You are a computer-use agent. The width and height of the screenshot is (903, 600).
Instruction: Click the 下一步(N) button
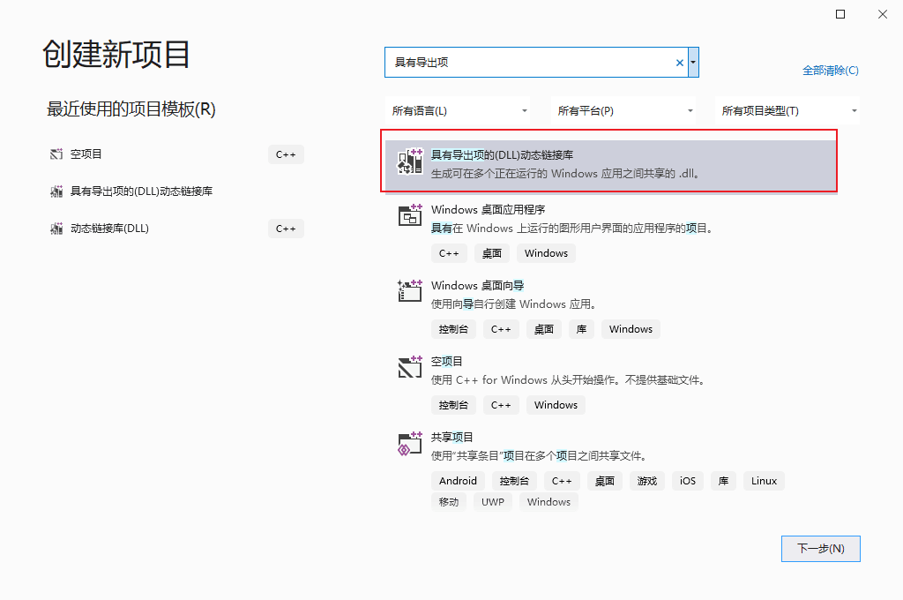click(820, 548)
